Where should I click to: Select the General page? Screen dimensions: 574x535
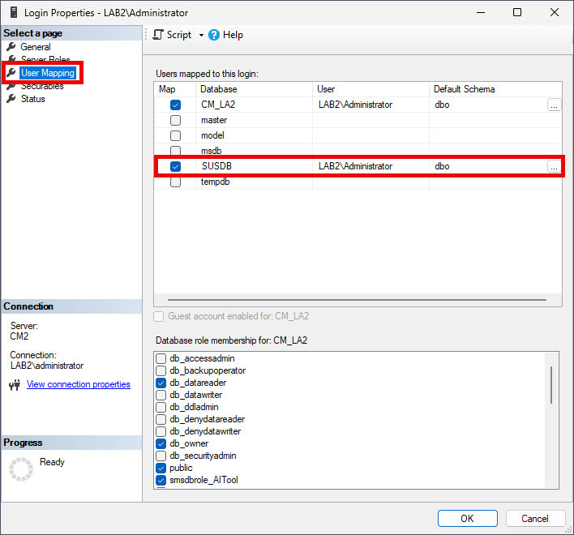[x=36, y=47]
